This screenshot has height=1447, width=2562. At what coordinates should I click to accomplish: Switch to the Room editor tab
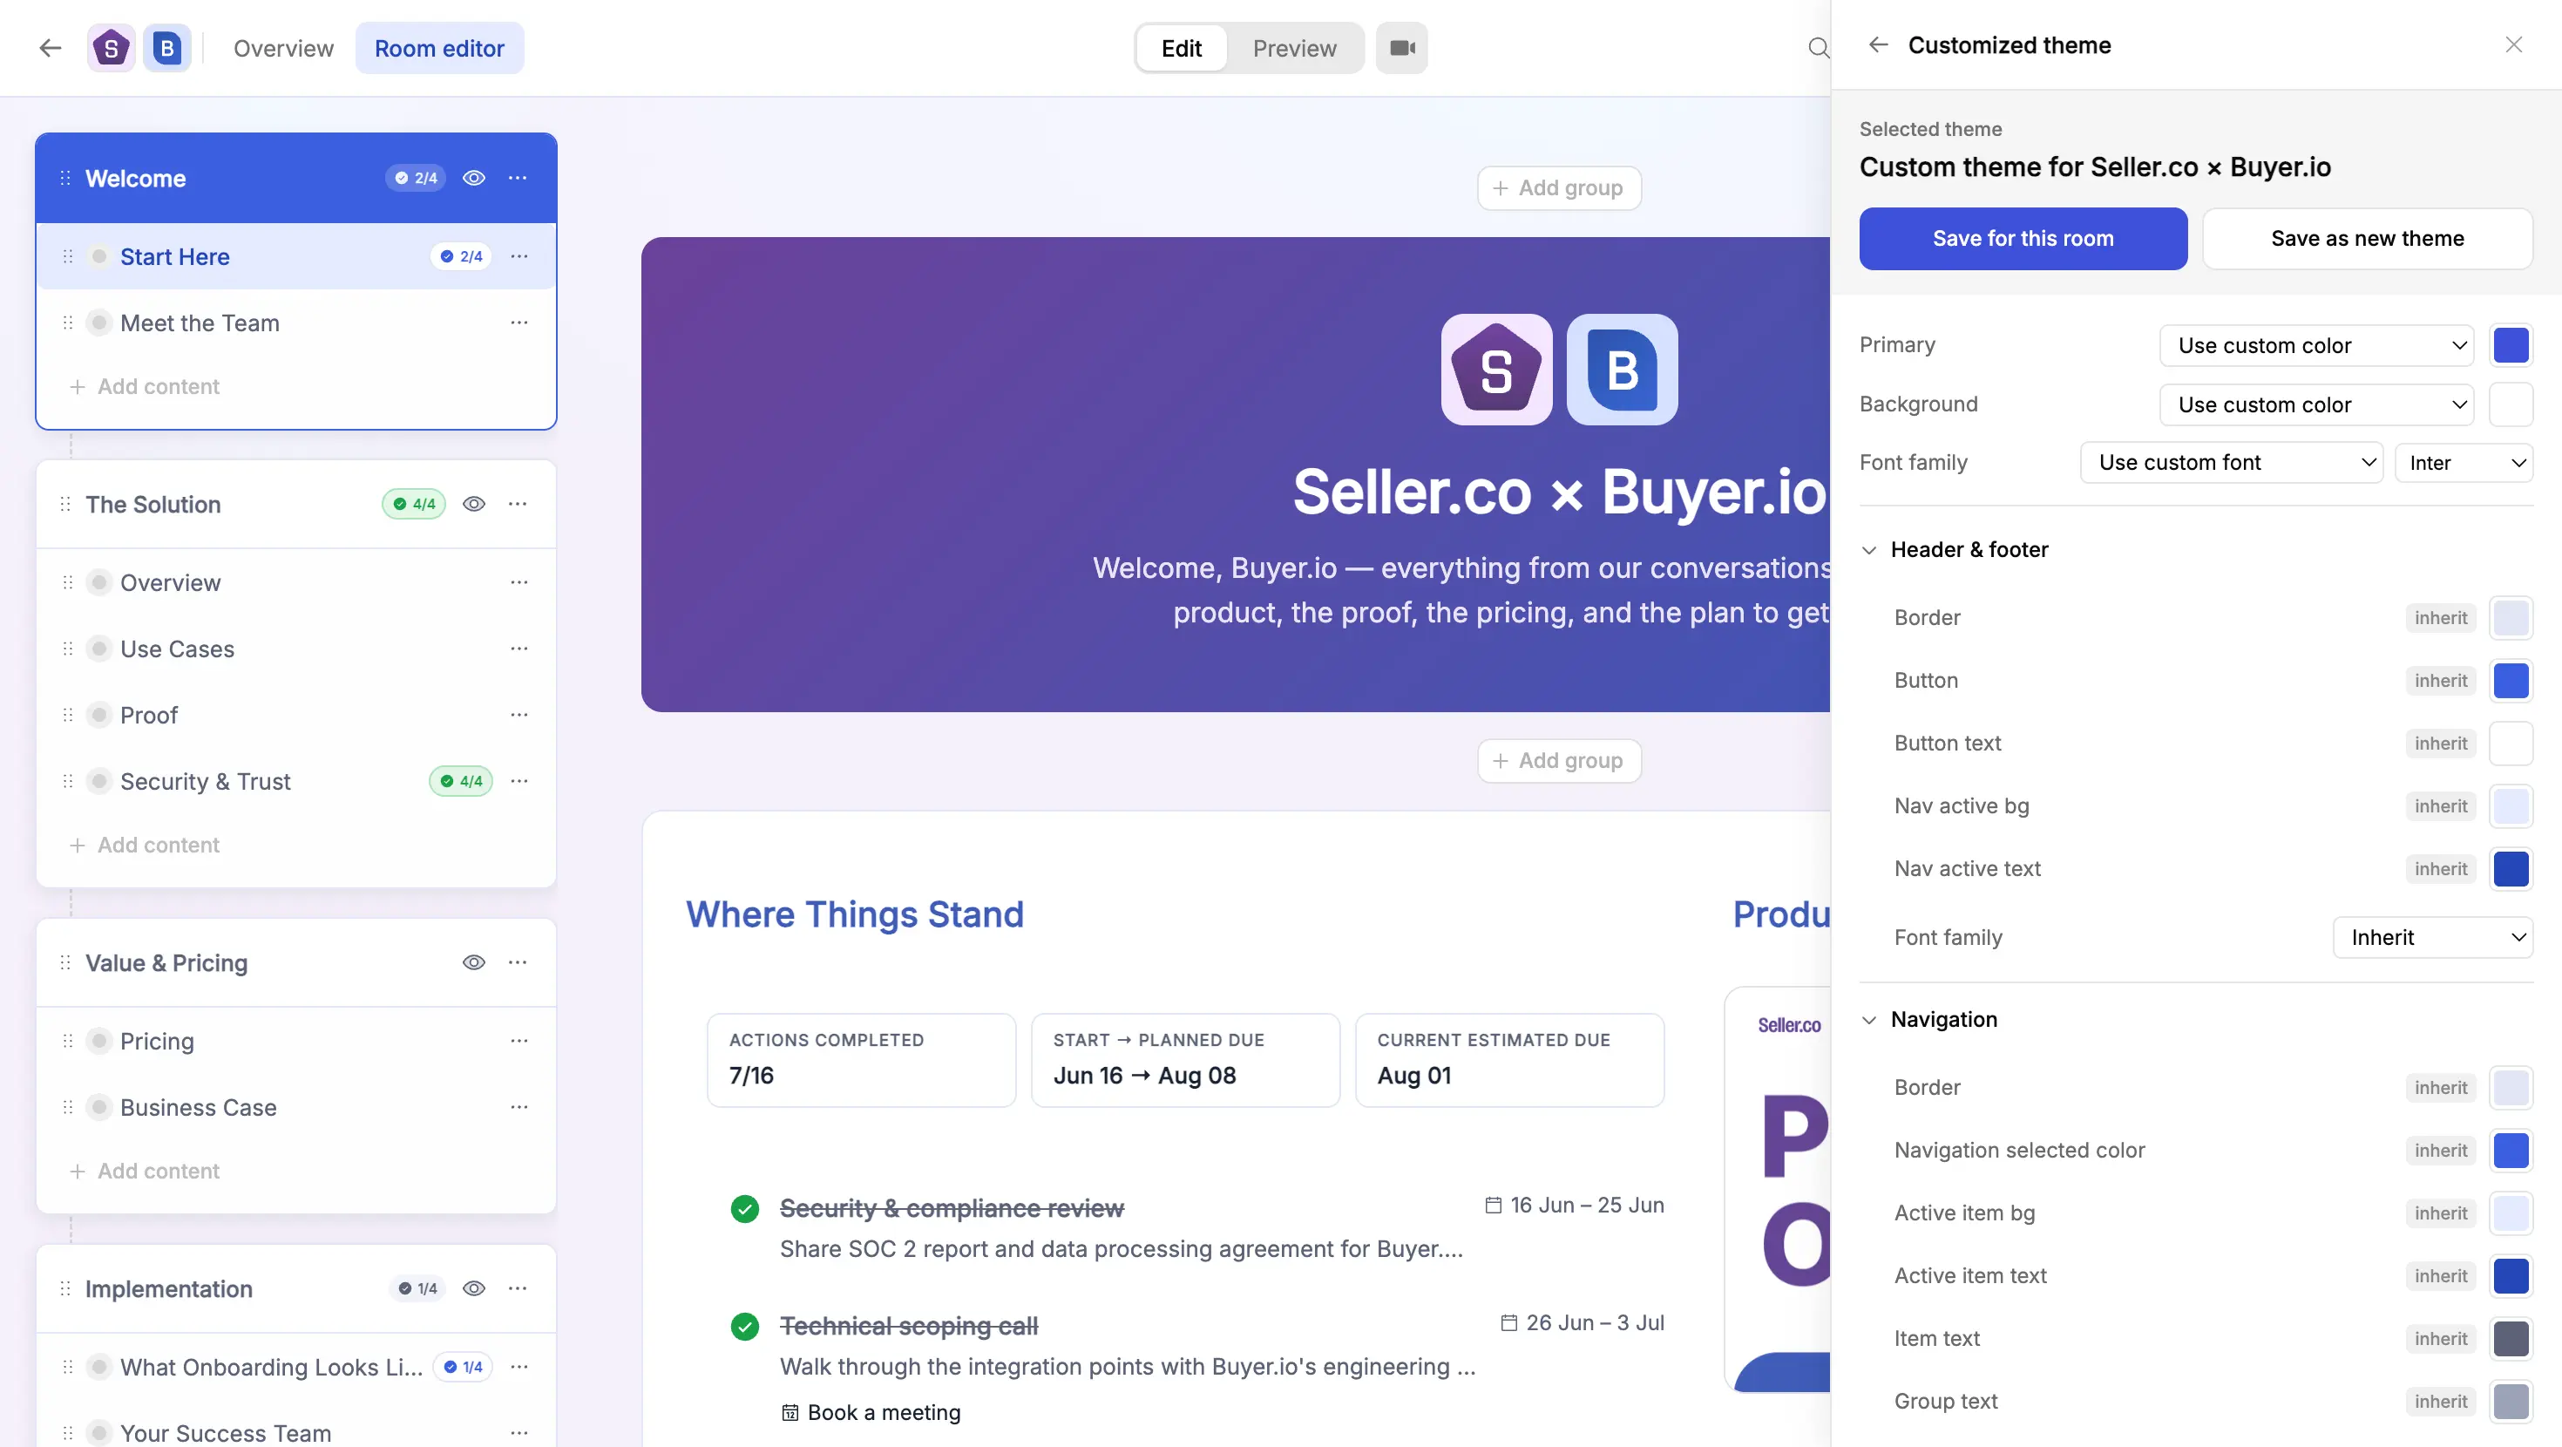439,48
